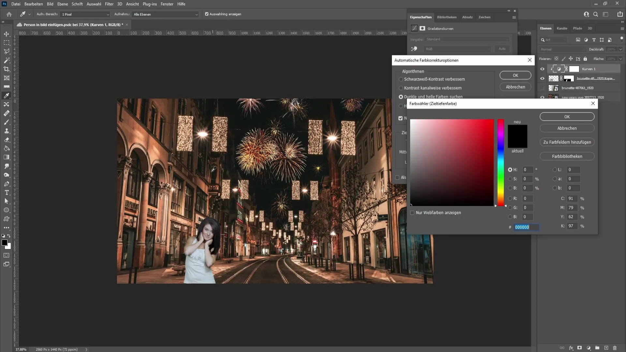Select the Path Selection arrow tool

pyautogui.click(x=7, y=201)
